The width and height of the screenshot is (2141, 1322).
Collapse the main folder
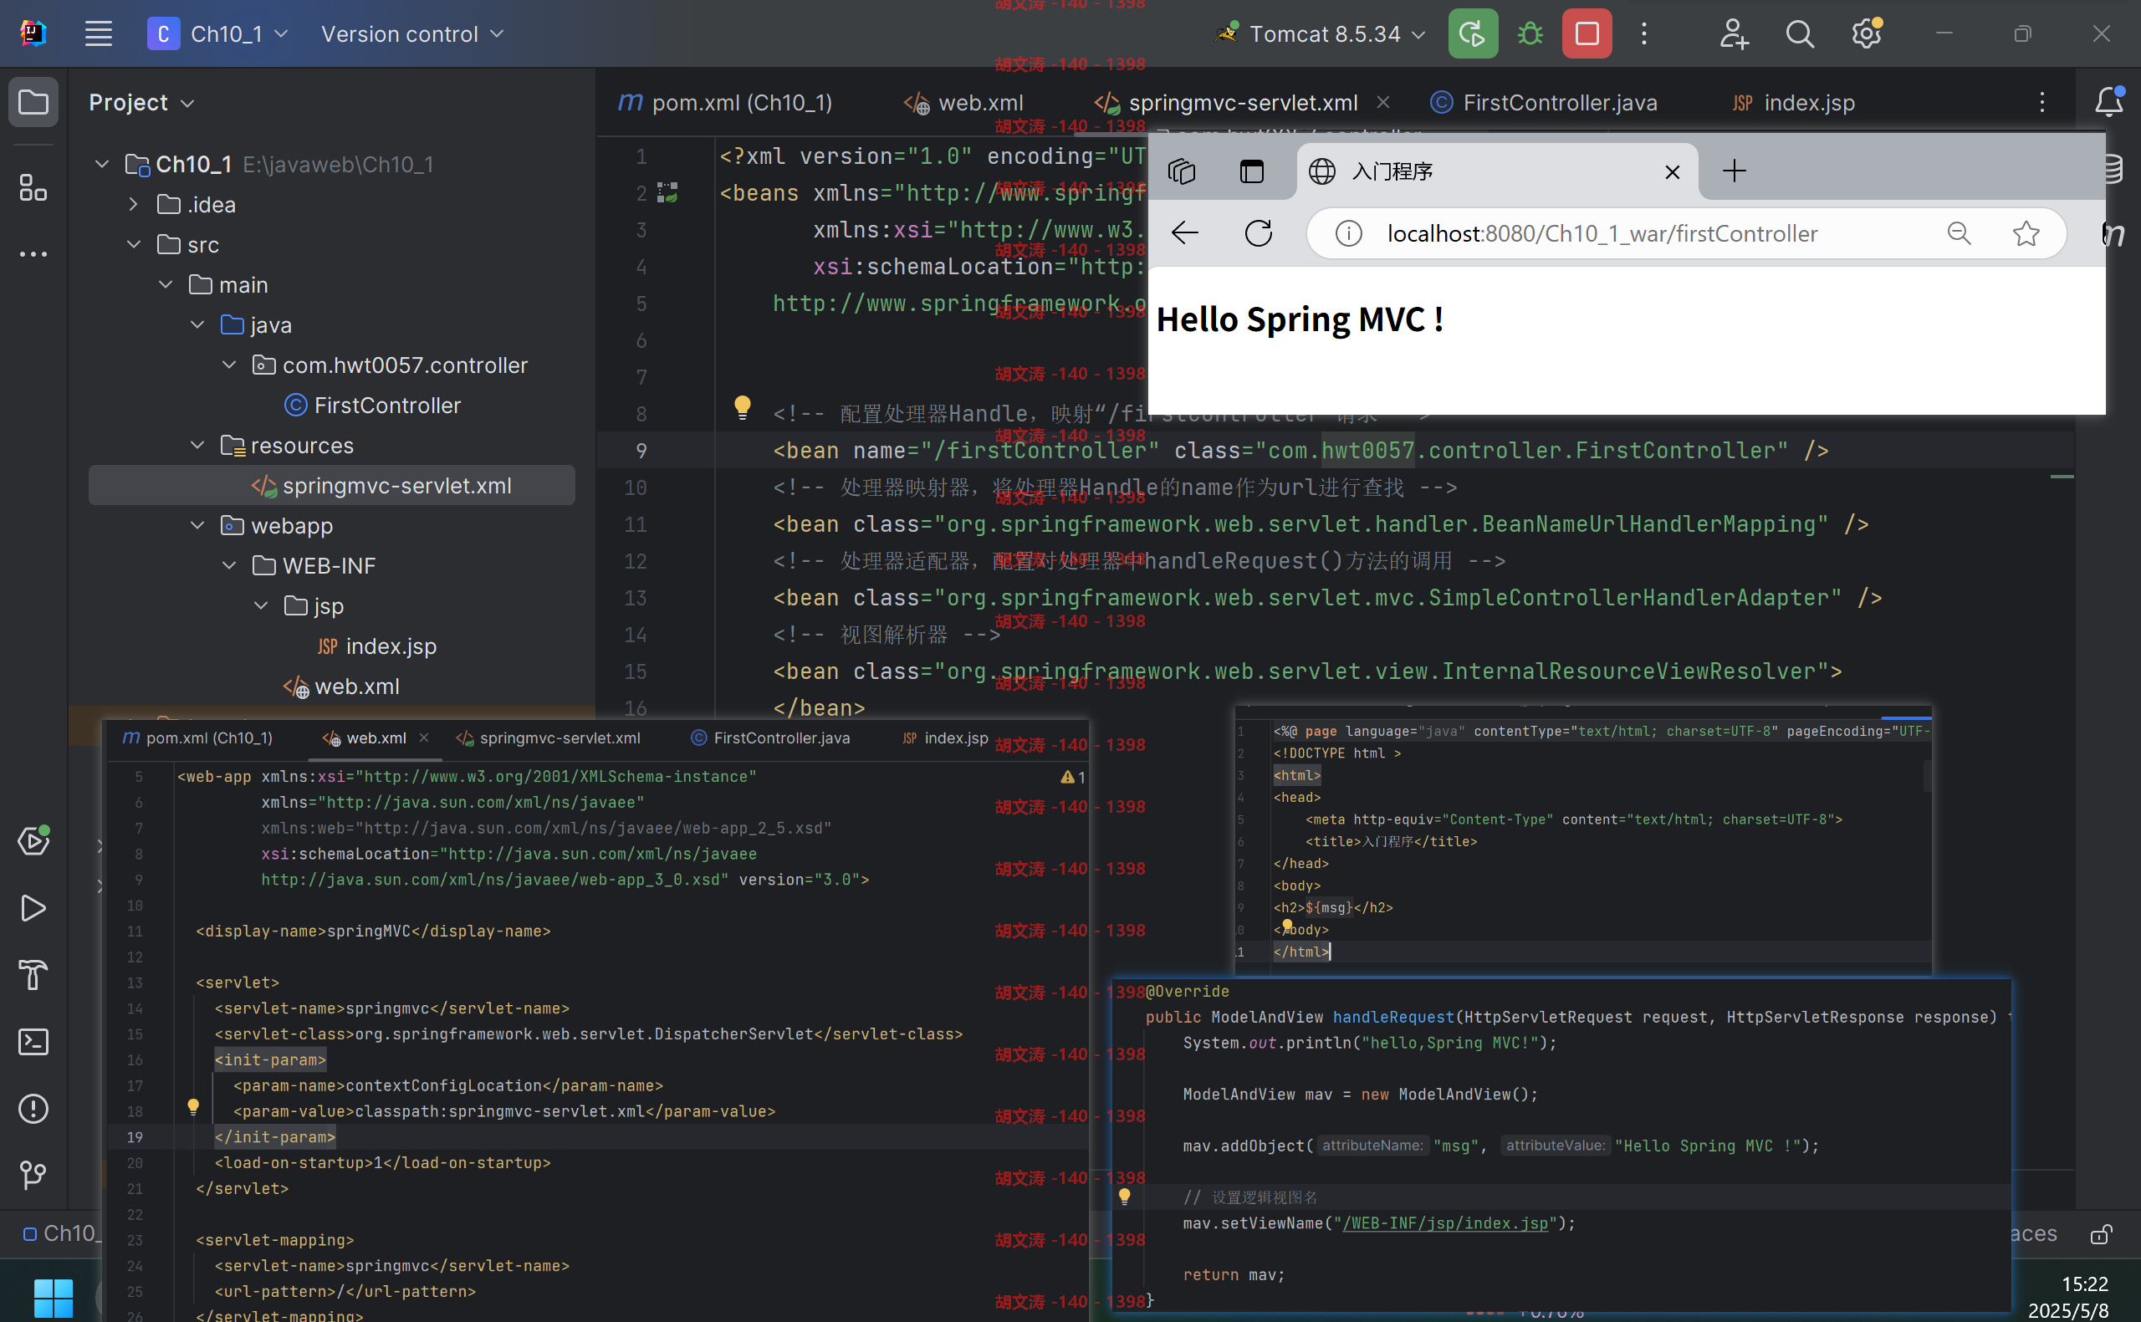[166, 285]
